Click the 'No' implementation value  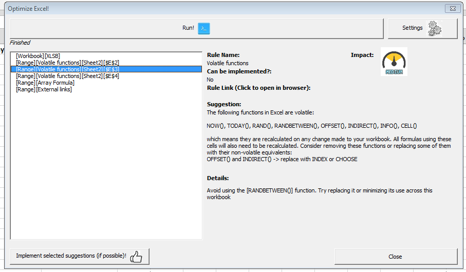click(210, 80)
